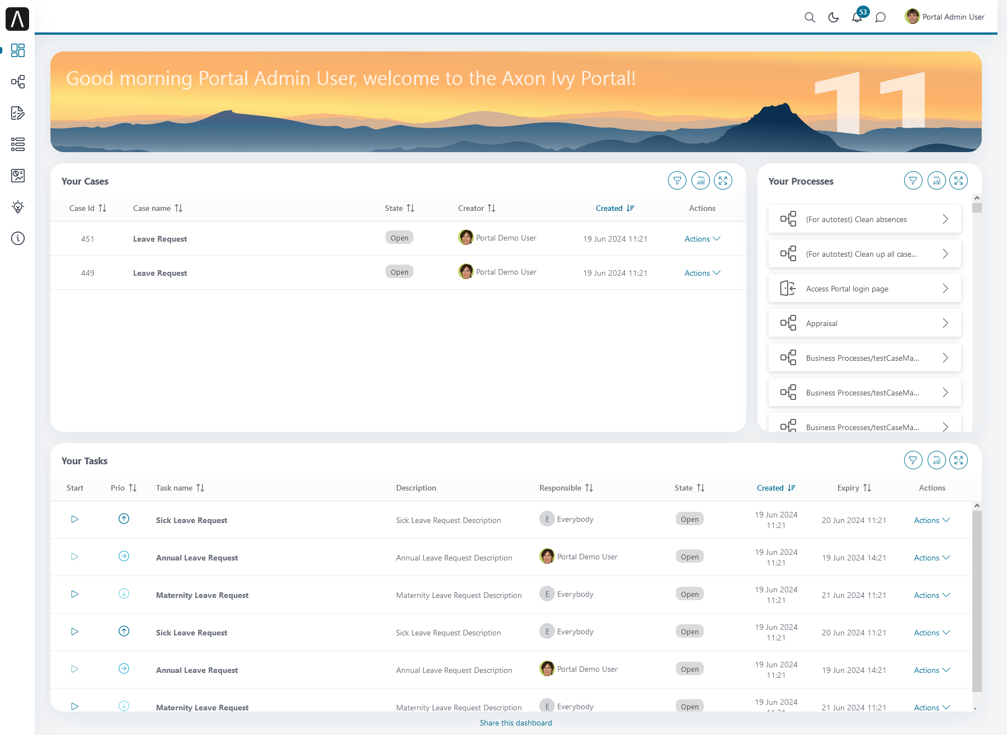
Task: Start the first Sick Leave Request task
Action: tap(74, 519)
